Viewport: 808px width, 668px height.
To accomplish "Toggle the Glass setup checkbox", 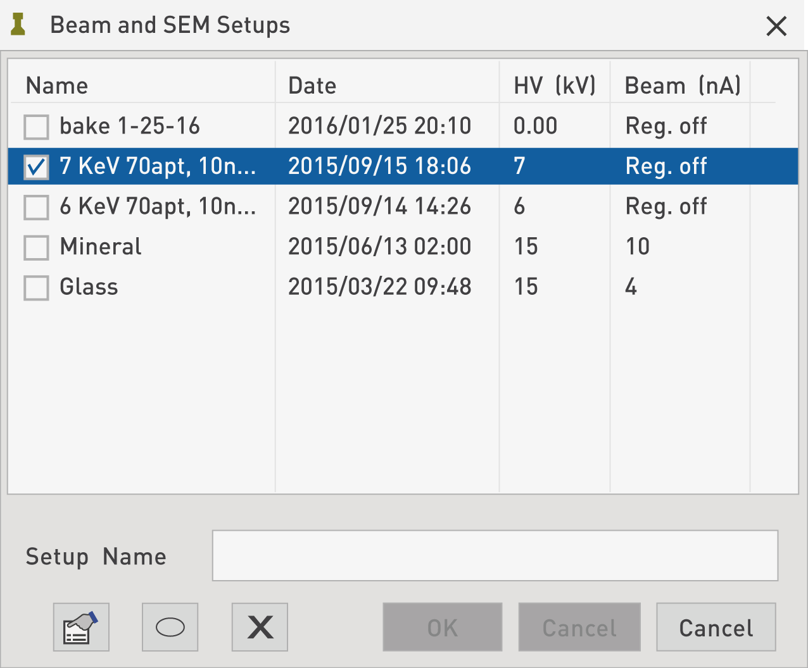I will tap(36, 288).
